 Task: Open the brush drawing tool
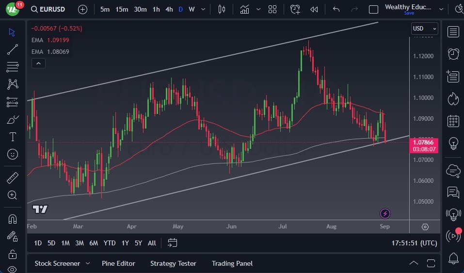click(x=13, y=119)
